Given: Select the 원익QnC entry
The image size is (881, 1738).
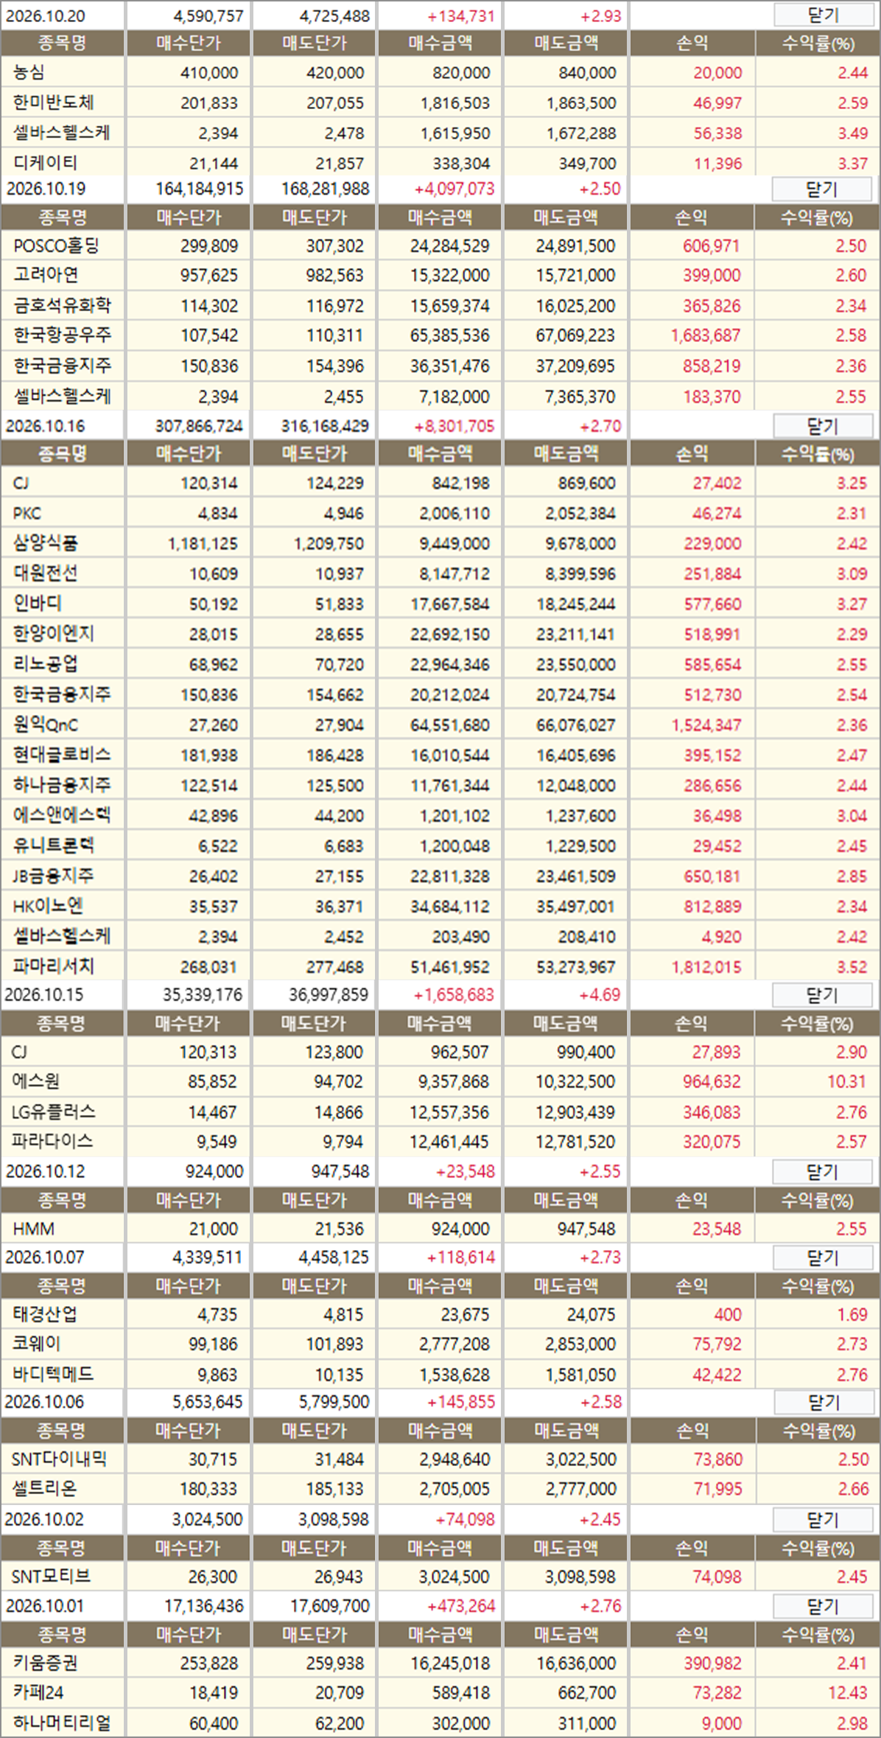Looking at the screenshot, I should click(x=46, y=725).
